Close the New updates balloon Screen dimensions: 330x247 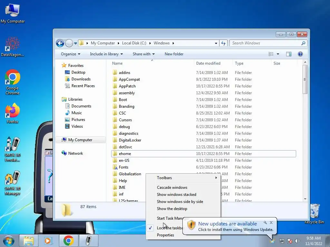tap(271, 223)
